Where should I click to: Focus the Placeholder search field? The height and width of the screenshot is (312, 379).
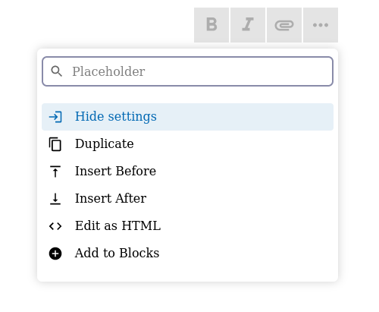pos(187,71)
